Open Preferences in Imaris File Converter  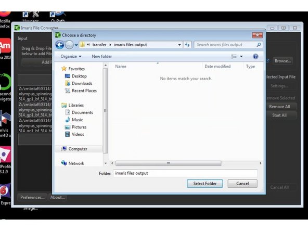pos(32,197)
